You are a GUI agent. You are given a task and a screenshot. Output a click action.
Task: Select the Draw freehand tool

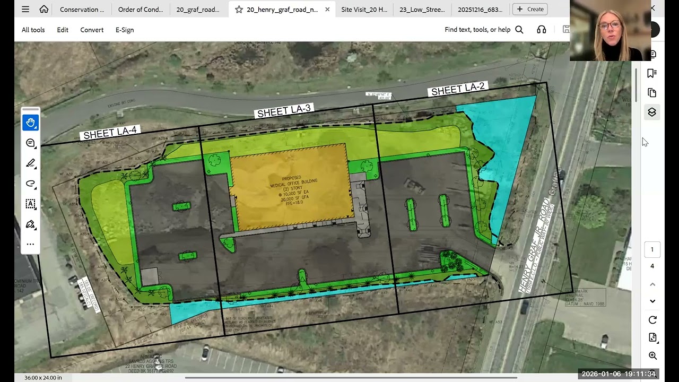[x=30, y=184]
